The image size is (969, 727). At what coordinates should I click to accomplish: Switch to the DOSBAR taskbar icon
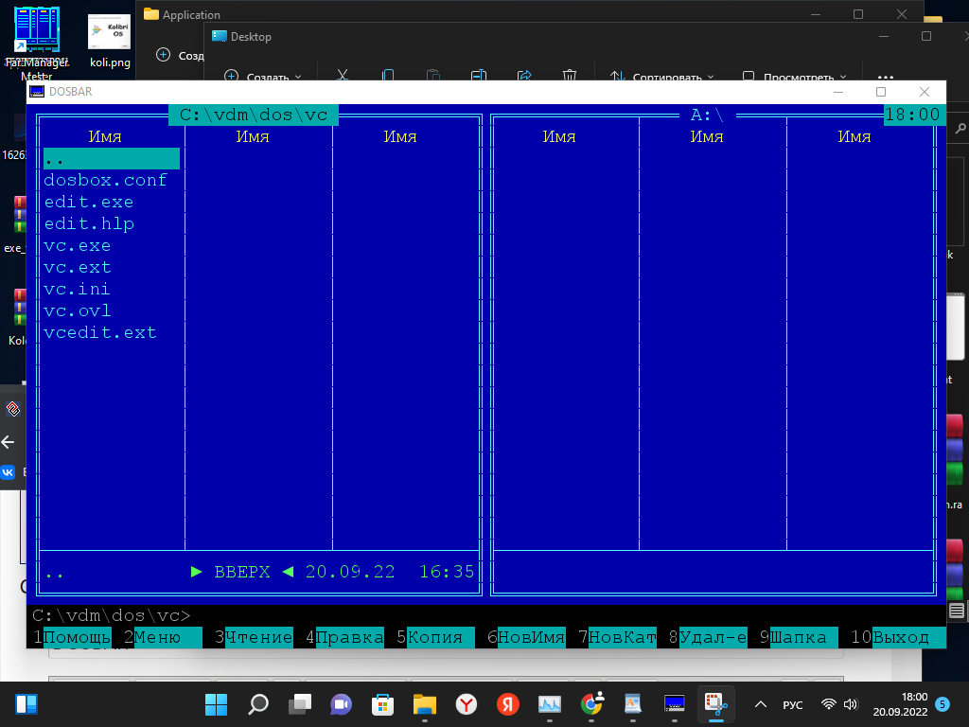tap(674, 704)
